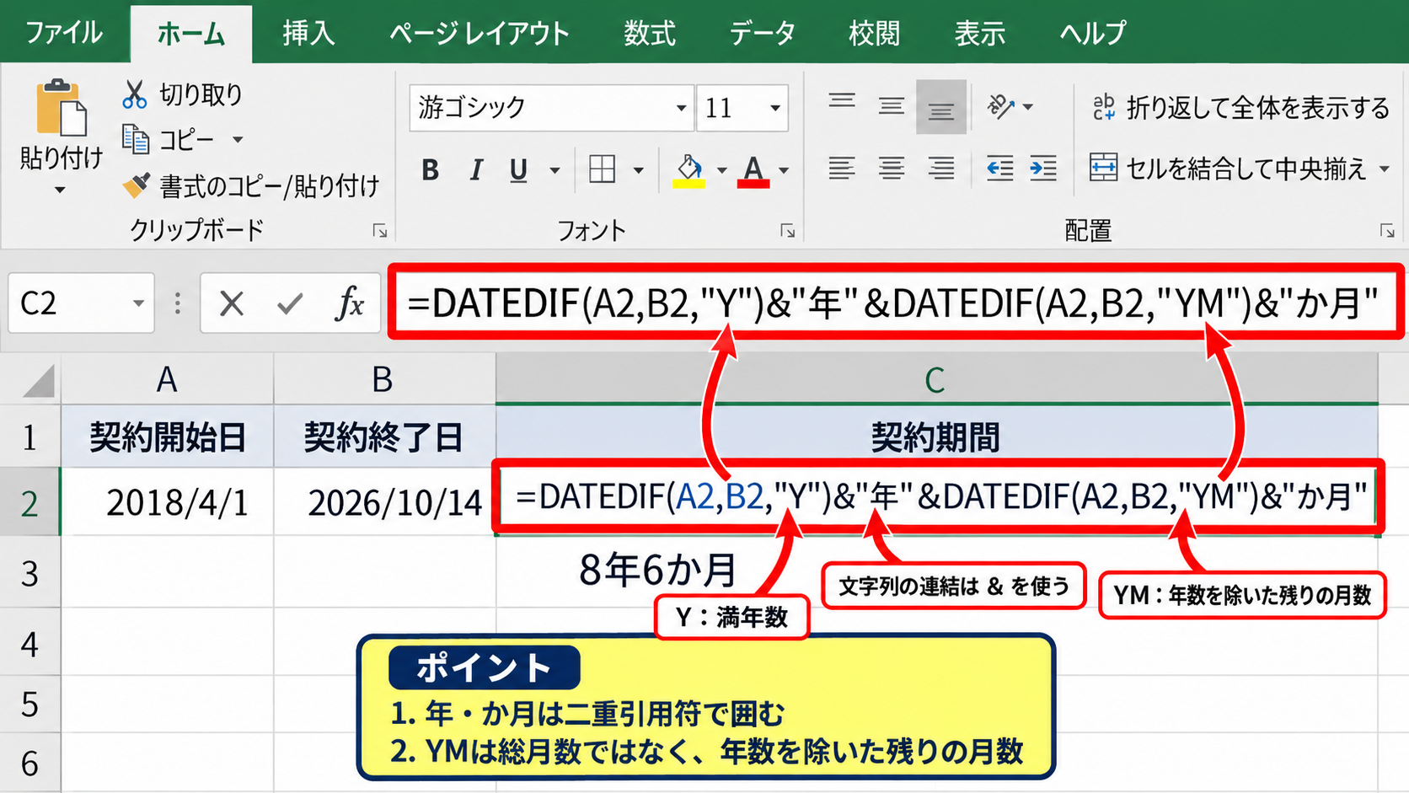The image size is (1409, 793).
Task: Open the Copy dropdown arrow
Action: coord(238,140)
